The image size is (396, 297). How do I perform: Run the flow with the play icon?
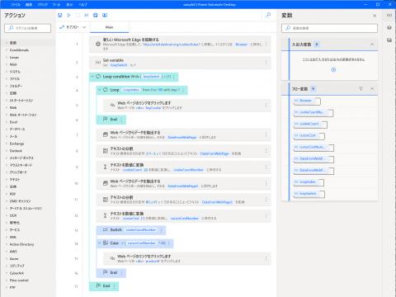pyautogui.click(x=69, y=15)
